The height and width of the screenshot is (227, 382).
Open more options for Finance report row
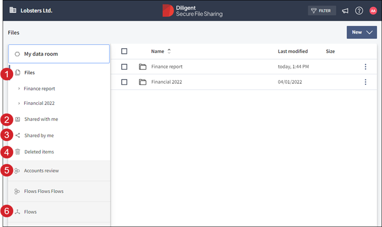(365, 67)
